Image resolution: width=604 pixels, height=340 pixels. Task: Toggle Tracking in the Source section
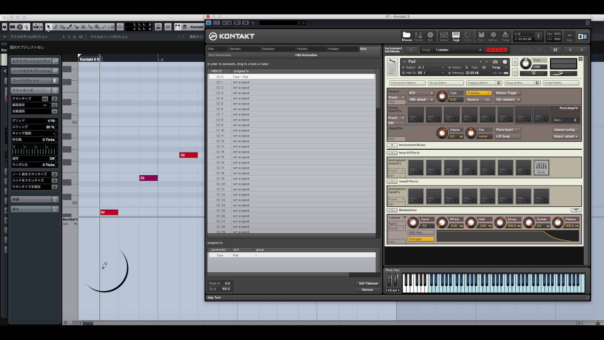pos(478,93)
